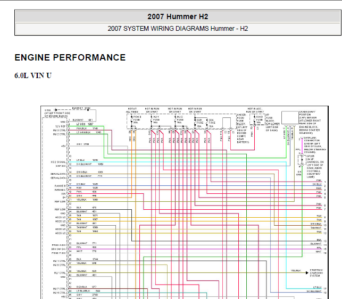Click "YEL/BLK" label beside Starting/Charging arrow
This screenshot has height=299, width=342.
tap(296, 271)
